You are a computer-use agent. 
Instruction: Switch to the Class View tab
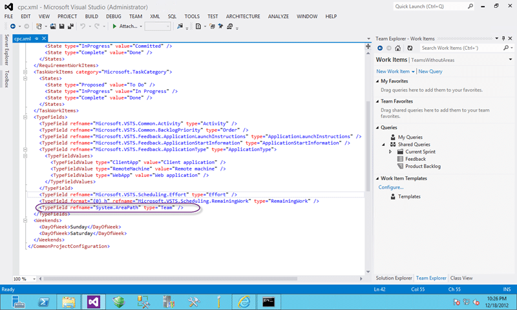click(x=461, y=278)
